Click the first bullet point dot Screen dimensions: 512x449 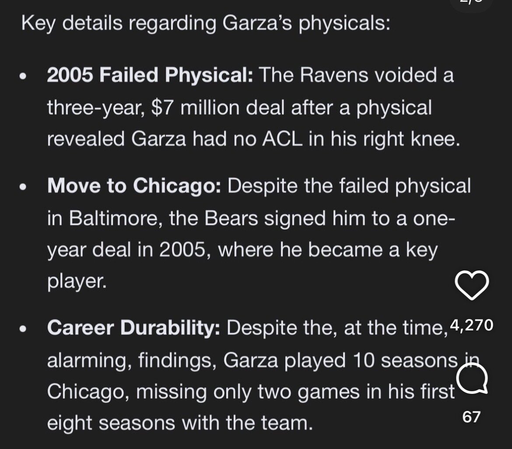24,76
